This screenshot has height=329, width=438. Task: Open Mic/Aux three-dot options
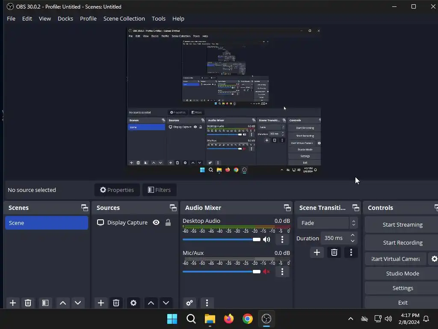(x=282, y=272)
